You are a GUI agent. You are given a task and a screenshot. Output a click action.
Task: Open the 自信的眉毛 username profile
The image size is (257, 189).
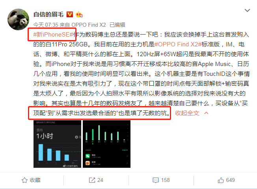pos(48,15)
